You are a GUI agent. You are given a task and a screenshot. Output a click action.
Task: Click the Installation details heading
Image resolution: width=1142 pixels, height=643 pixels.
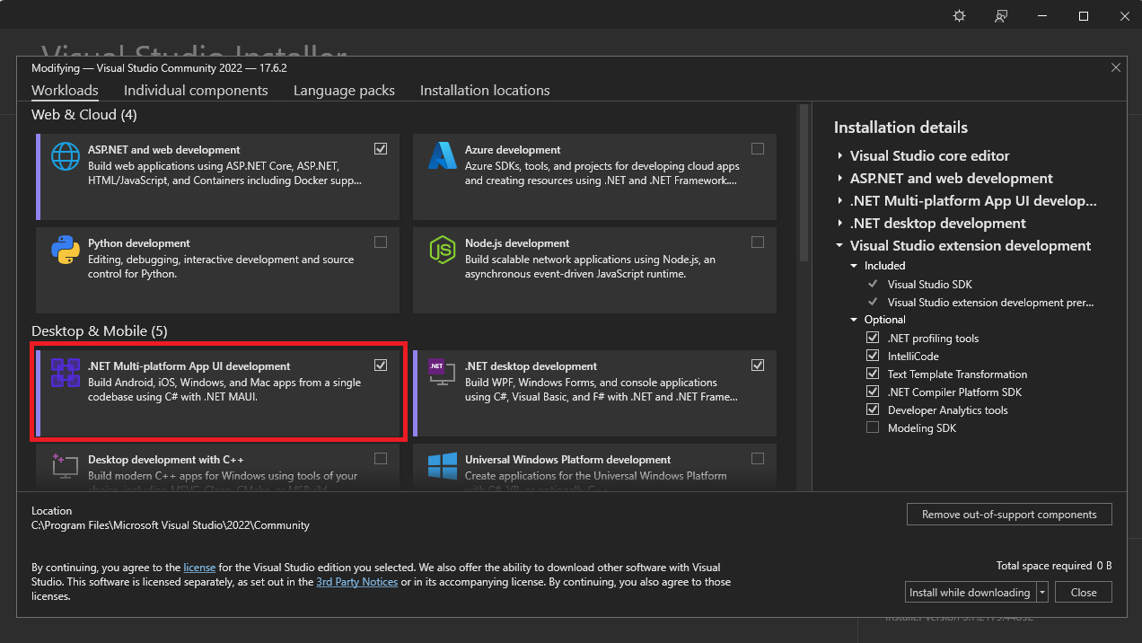tap(900, 128)
